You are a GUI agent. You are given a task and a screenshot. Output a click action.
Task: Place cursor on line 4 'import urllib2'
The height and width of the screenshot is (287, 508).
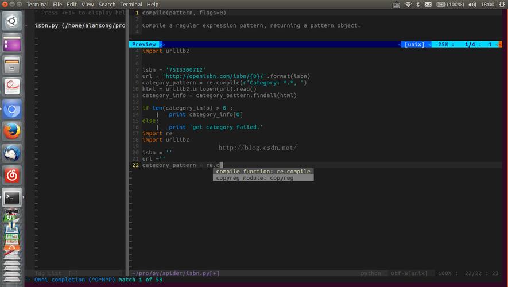[x=165, y=51]
